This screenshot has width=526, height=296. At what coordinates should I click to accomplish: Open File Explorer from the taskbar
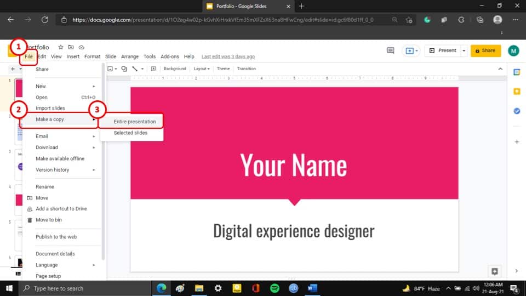click(199, 288)
